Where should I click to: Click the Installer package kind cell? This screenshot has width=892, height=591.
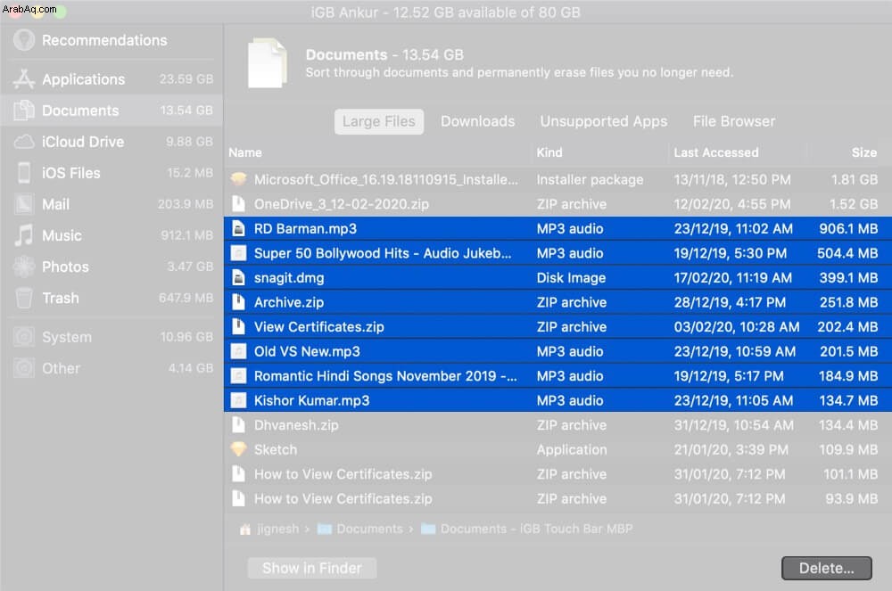click(x=590, y=179)
